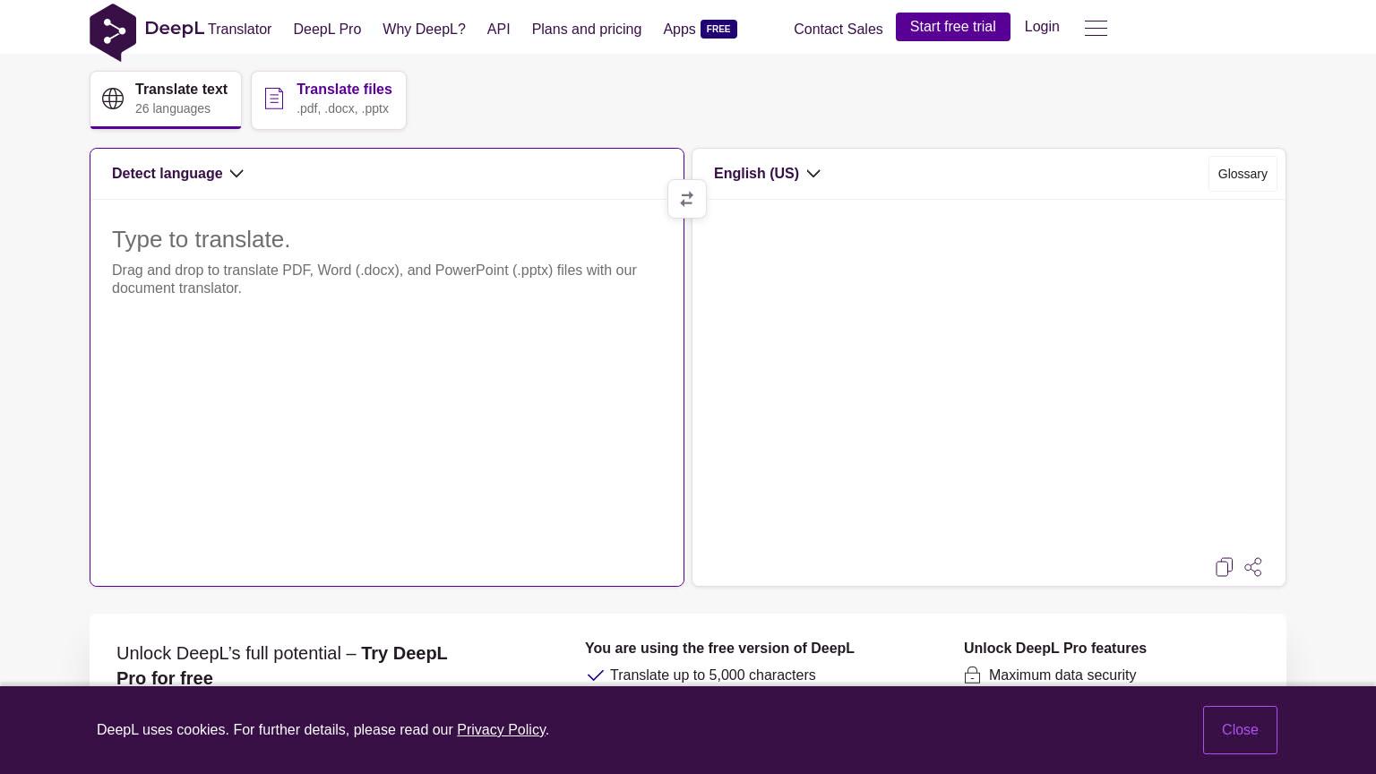Open the DeepL Pro menu item

click(x=327, y=30)
